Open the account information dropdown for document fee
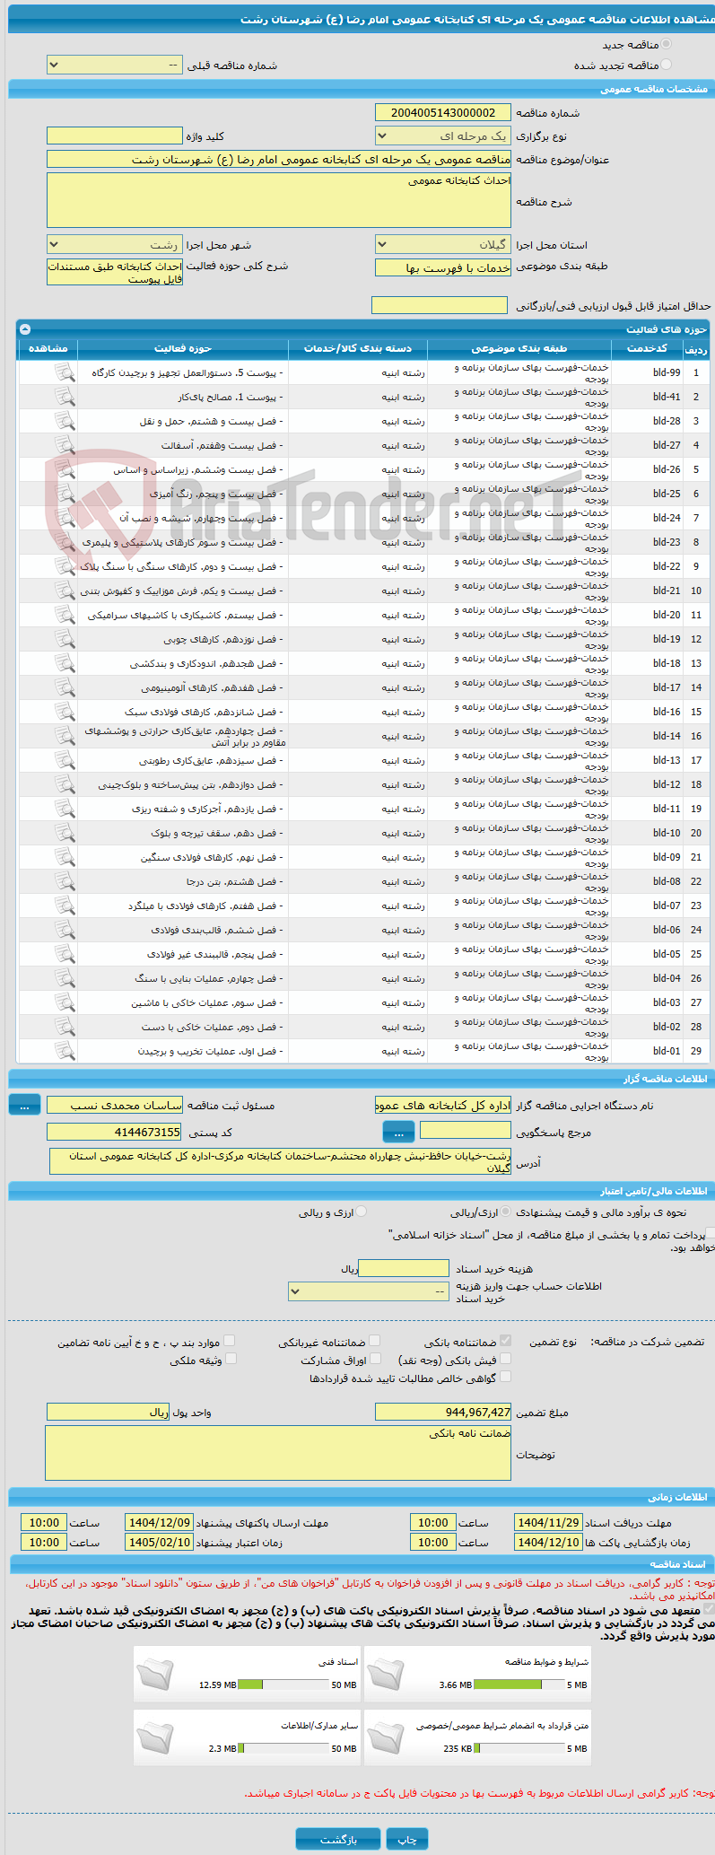The image size is (715, 1855). coord(369,1291)
